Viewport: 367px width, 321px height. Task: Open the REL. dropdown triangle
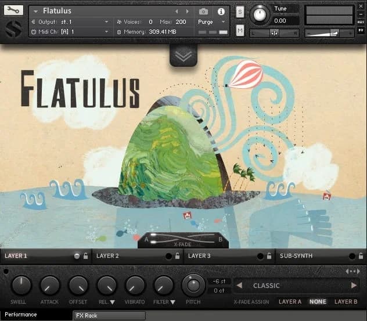pos(112,302)
